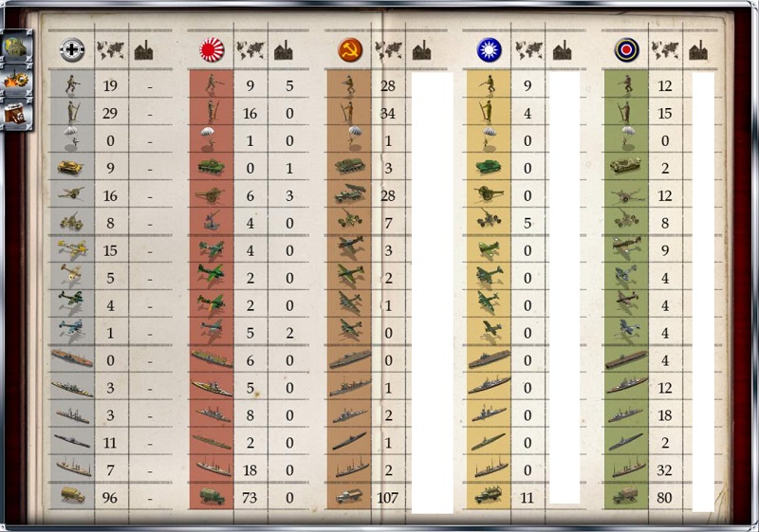759x532 pixels.
Task: Click German submarine count '11'
Action: pyautogui.click(x=110, y=443)
